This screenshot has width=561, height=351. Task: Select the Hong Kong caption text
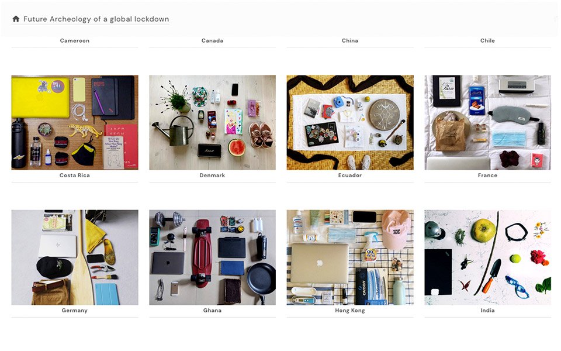click(350, 310)
